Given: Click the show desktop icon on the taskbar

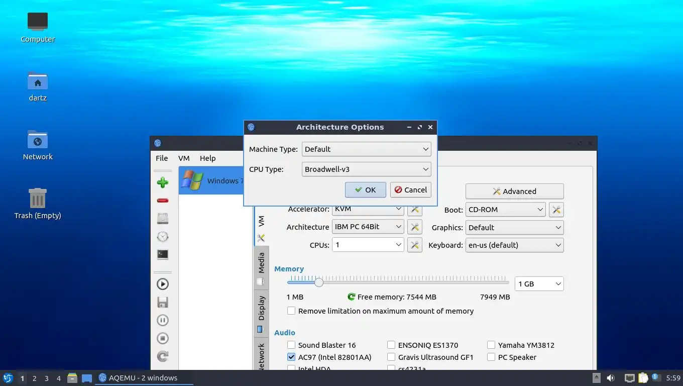Looking at the screenshot, I should [x=86, y=378].
